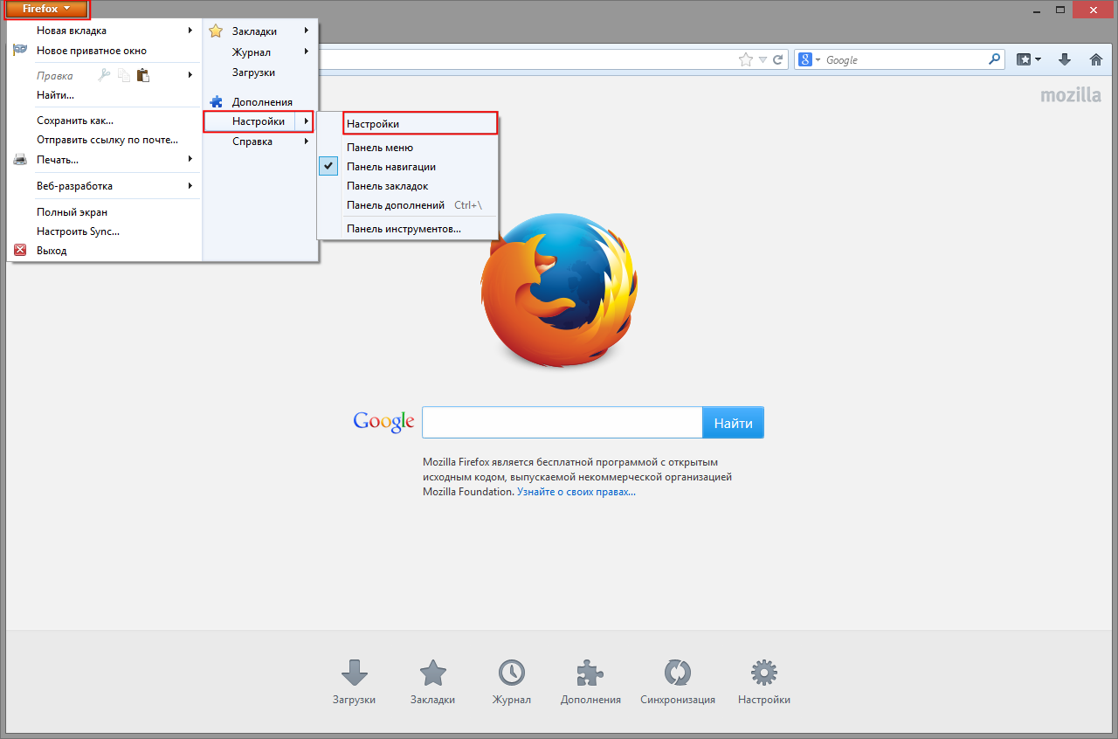Go to the home page icon
Viewport: 1118px width, 739px height.
[1096, 59]
